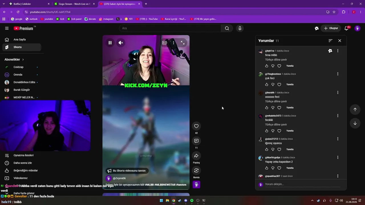This screenshot has height=205, width=365.
Task: Open three-dot menu for @Theghostless comment
Action: pyautogui.click(x=338, y=74)
